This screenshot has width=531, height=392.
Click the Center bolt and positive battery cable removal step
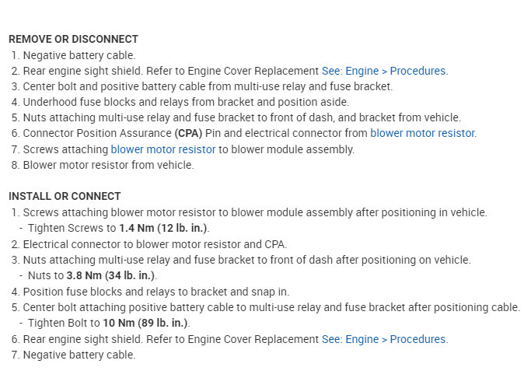coord(208,86)
